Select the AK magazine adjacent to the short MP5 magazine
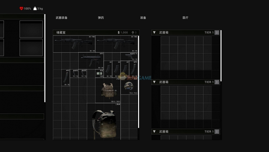This screenshot has width=269, height=152. [x=125, y=69]
